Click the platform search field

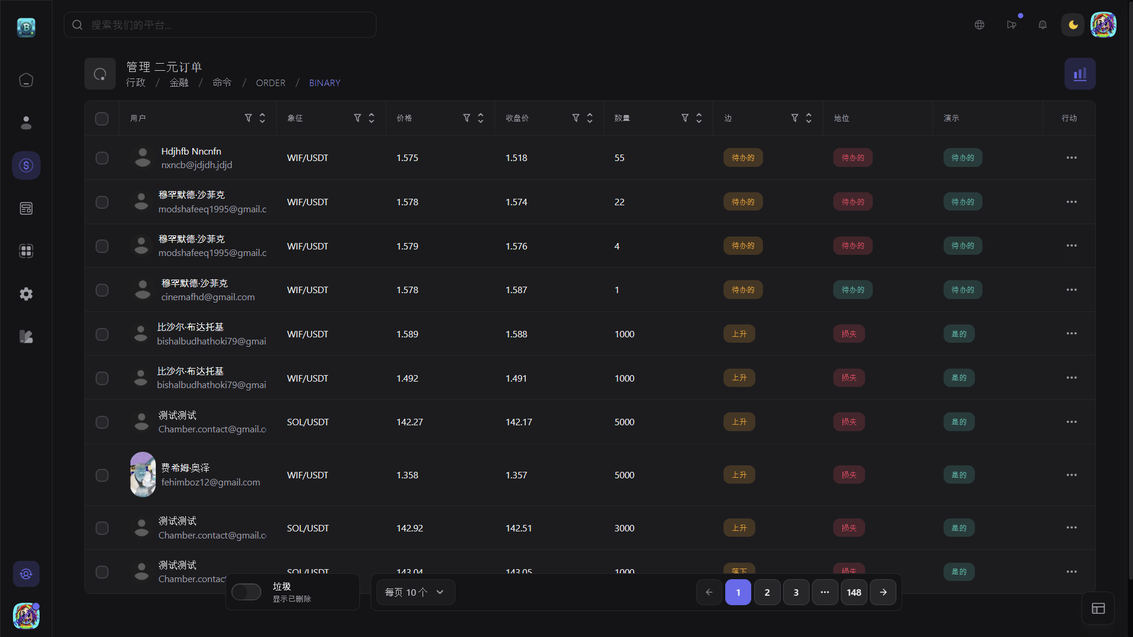point(220,25)
